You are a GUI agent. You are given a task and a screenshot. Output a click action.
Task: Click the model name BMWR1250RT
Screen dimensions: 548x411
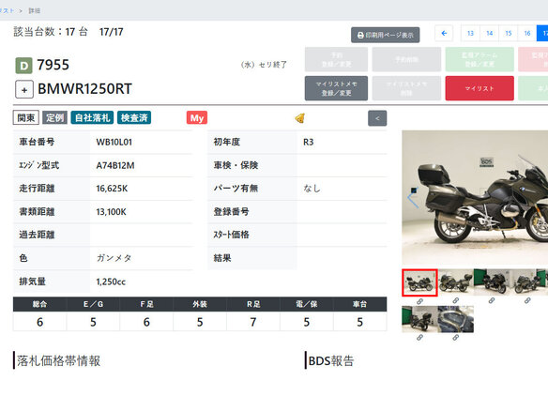pos(85,89)
